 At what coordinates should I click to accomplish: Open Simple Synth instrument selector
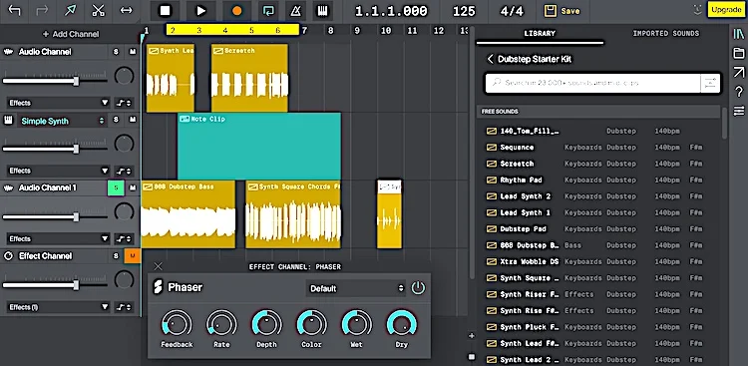[x=62, y=122]
